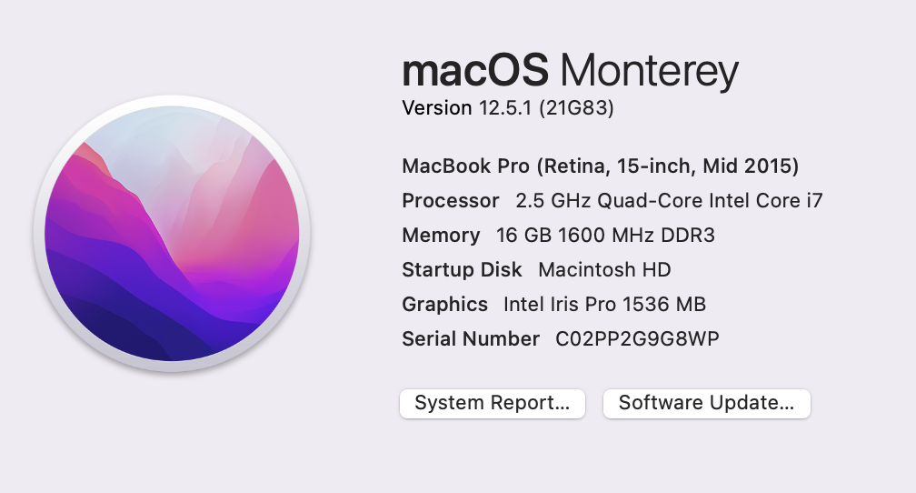Click the Version 12.5.1 text
Viewport: 916px width, 493px height.
point(467,107)
